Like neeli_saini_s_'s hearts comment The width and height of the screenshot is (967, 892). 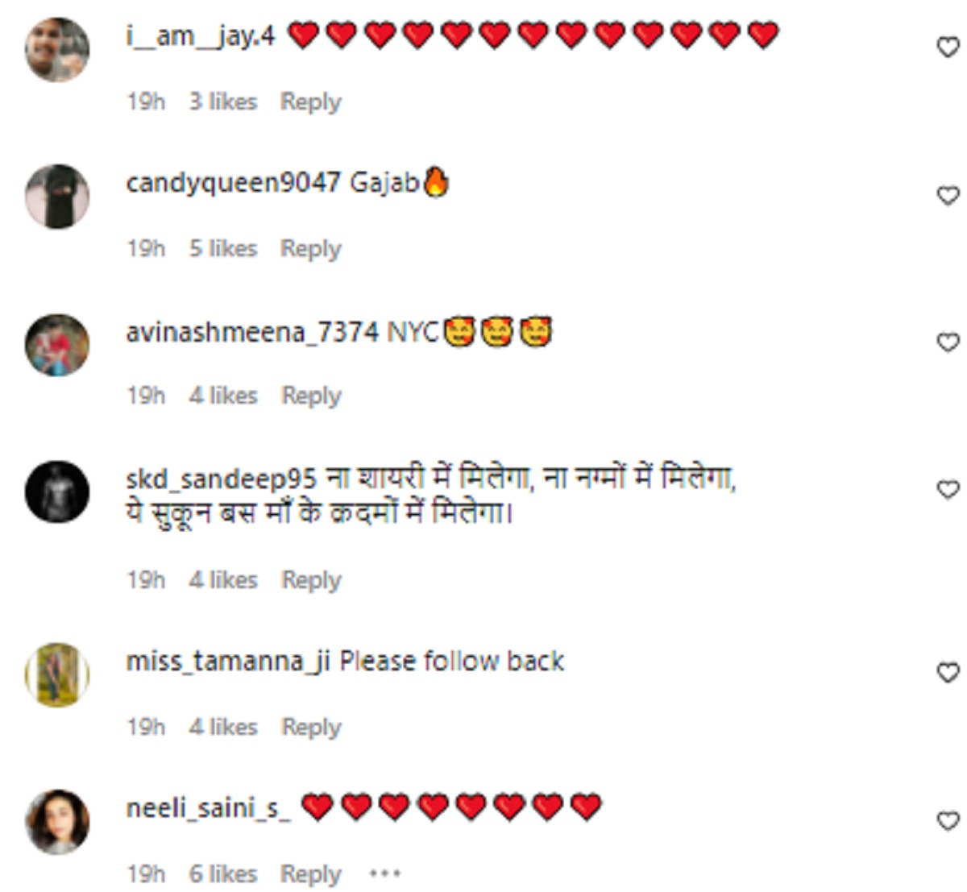pyautogui.click(x=948, y=821)
